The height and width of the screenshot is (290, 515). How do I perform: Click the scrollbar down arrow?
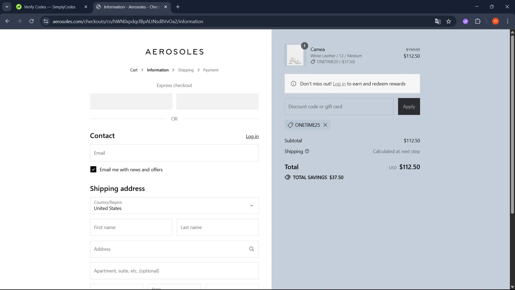pos(512,287)
